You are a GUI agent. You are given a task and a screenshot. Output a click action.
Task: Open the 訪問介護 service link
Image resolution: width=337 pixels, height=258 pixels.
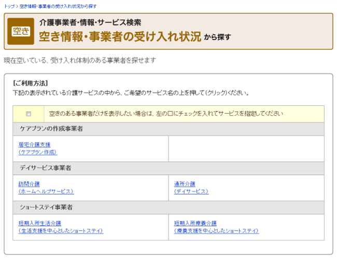click(x=29, y=184)
